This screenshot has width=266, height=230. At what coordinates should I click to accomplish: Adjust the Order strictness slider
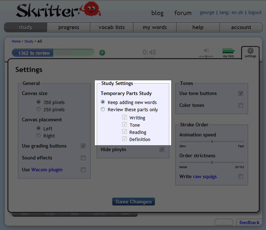coord(212,162)
